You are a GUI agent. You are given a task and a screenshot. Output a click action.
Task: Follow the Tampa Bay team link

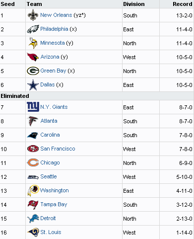click(54, 204)
